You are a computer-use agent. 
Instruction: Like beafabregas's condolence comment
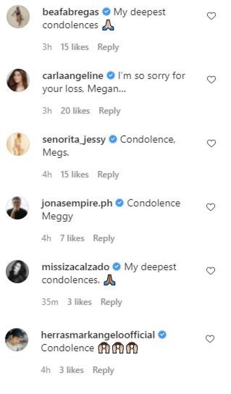pos(211,16)
